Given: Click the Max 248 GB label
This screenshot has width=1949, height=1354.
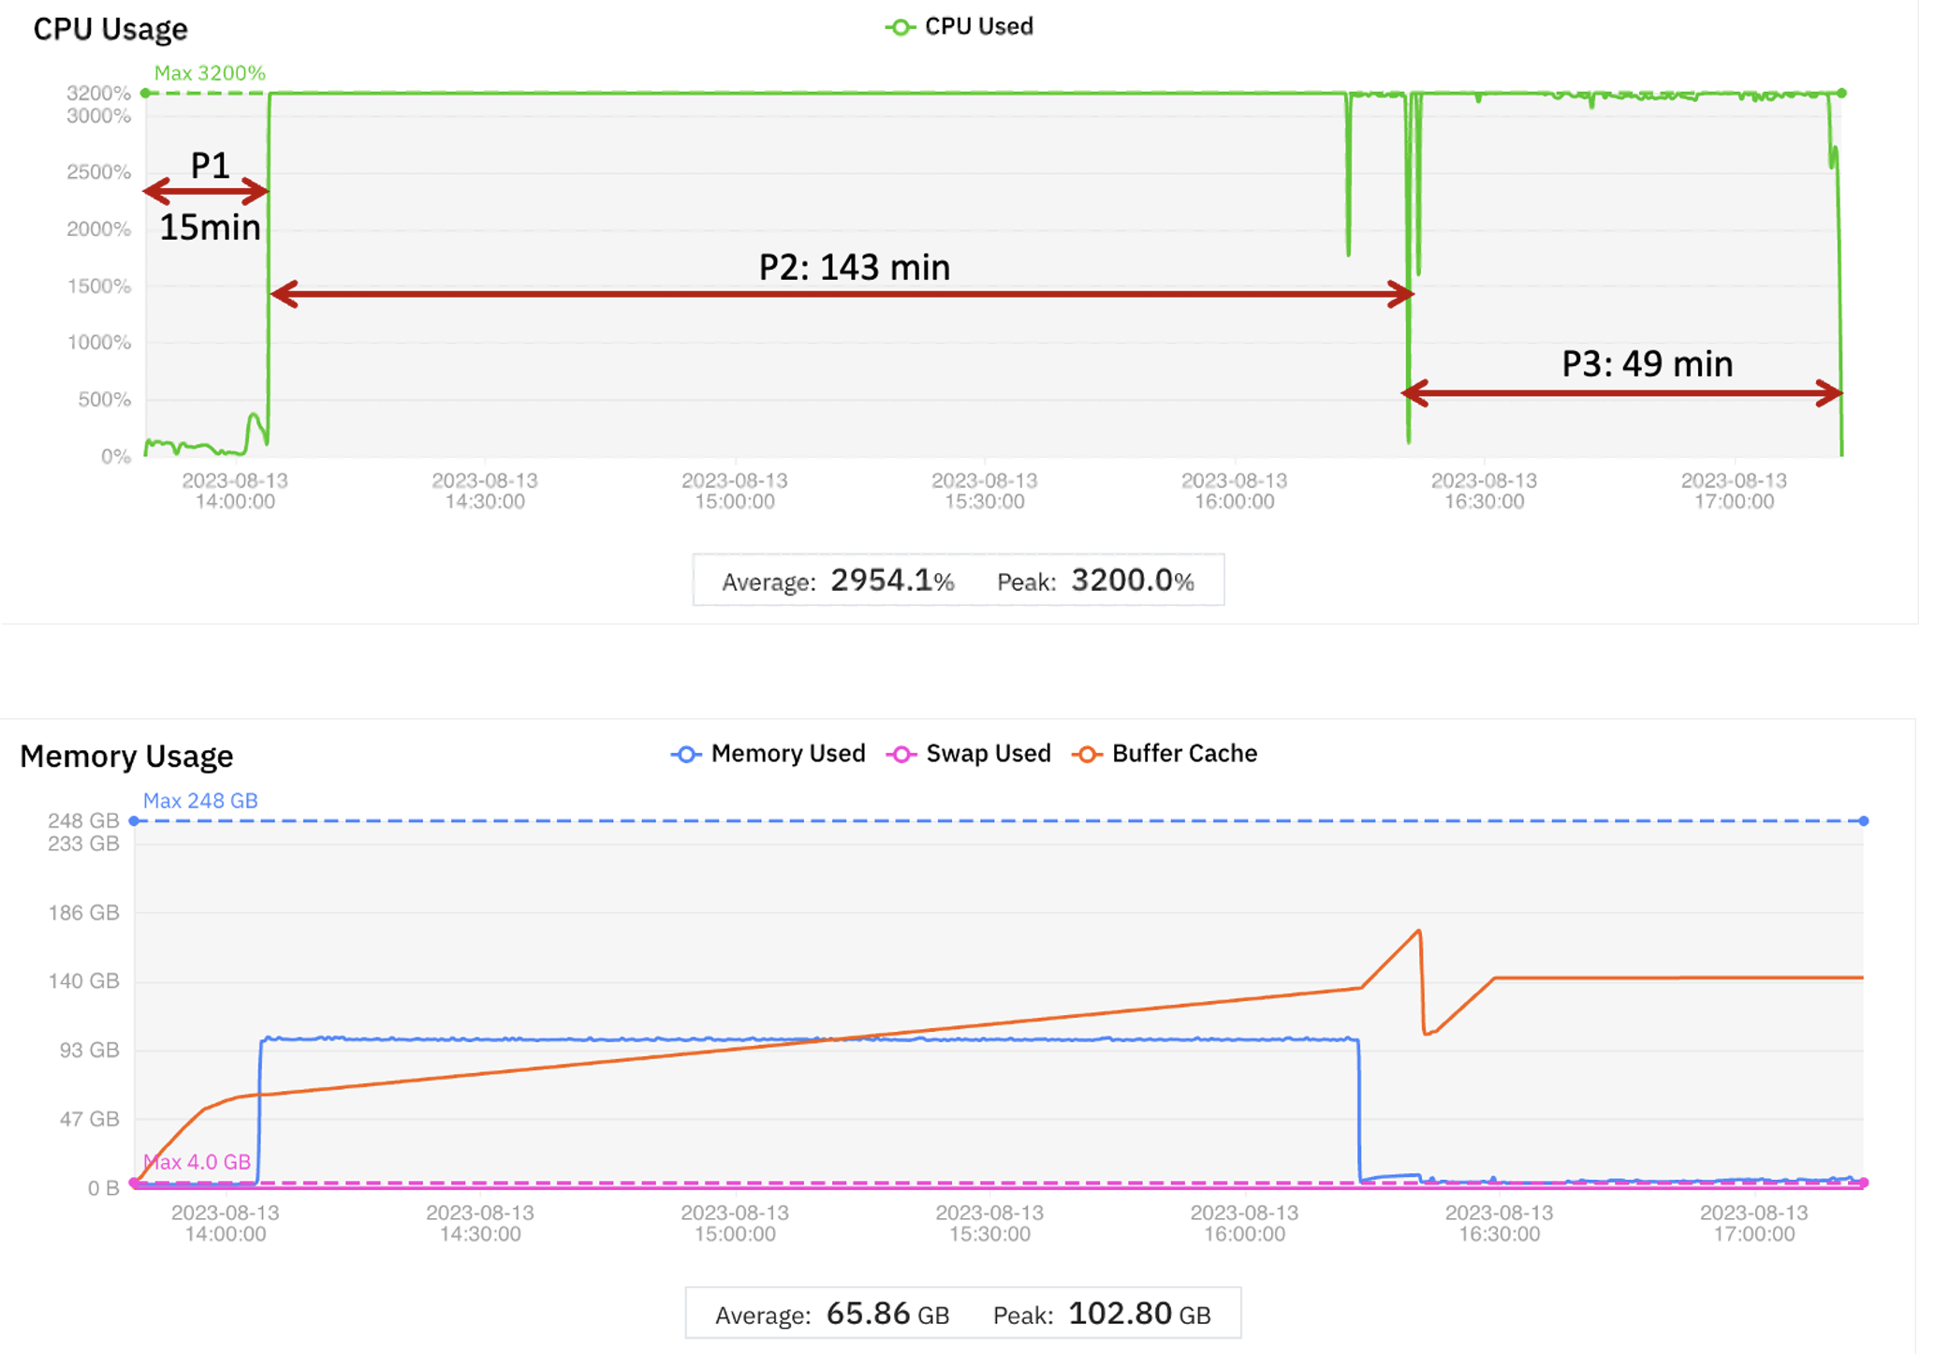Looking at the screenshot, I should pyautogui.click(x=200, y=801).
